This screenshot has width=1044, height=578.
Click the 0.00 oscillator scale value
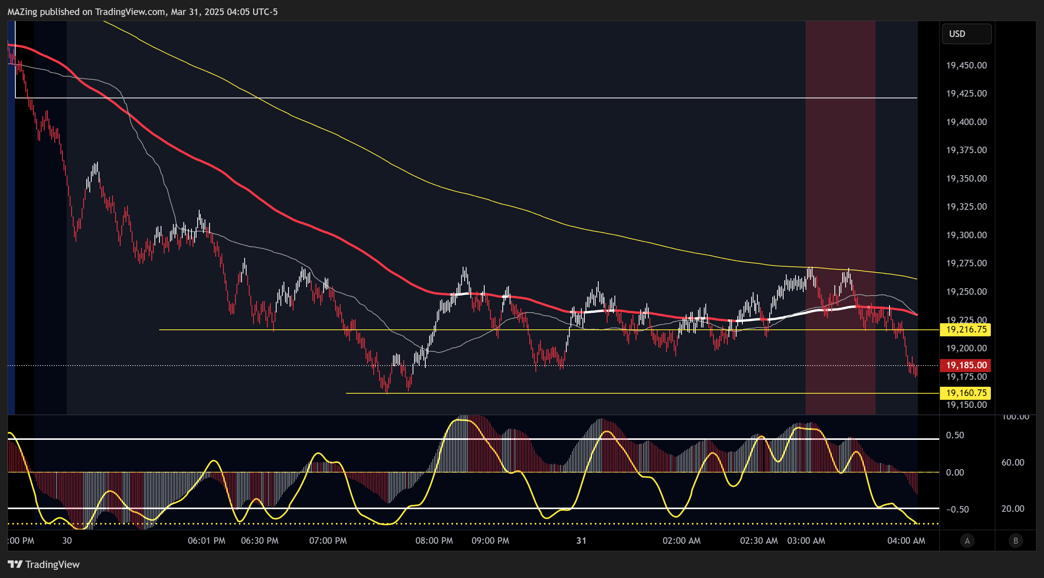955,472
